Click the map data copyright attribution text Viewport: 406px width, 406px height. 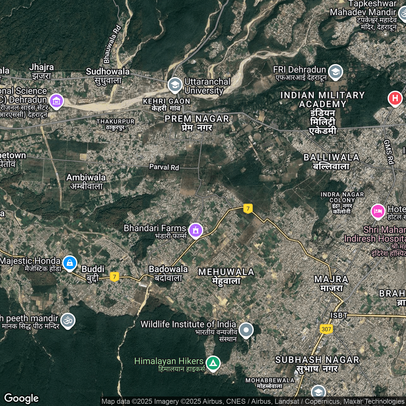(x=253, y=402)
